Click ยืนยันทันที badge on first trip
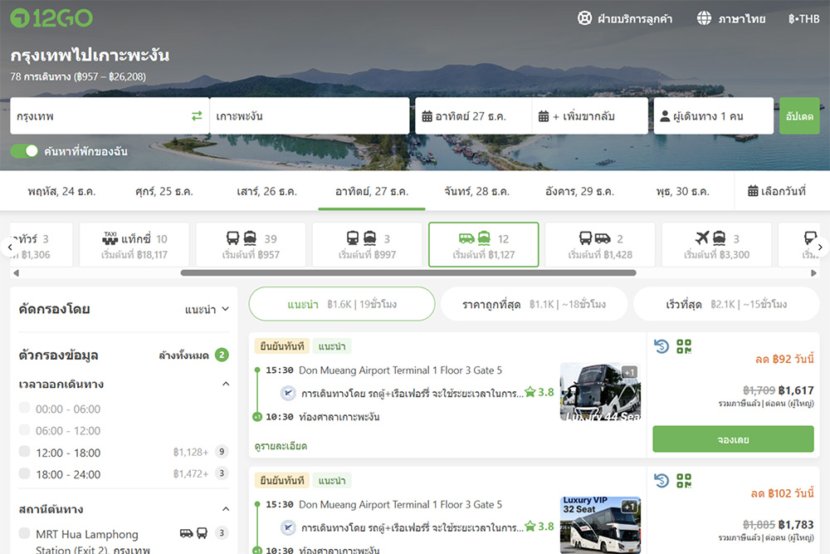Viewport: 830px width, 554px height. coord(282,346)
